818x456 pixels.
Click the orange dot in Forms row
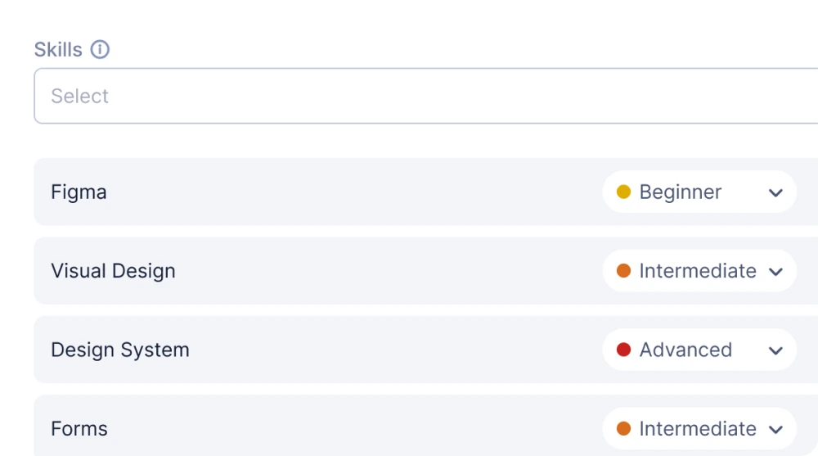tap(623, 428)
